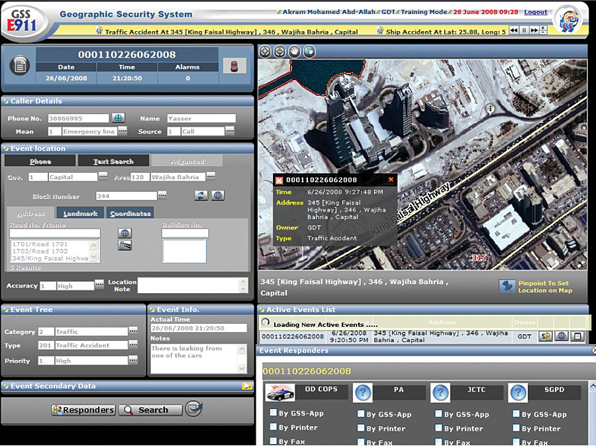Viewport: 596px width, 446px height.
Task: Click the Responders button
Action: pyautogui.click(x=83, y=410)
